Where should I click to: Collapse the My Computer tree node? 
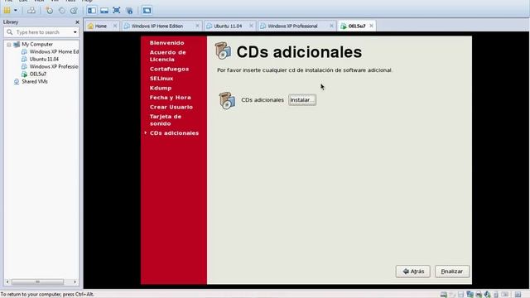pos(9,44)
